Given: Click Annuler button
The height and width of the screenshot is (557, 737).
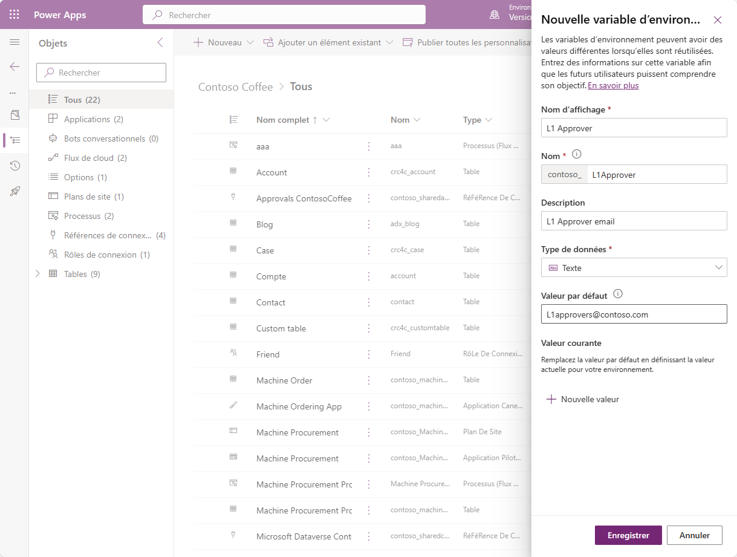Looking at the screenshot, I should [x=695, y=535].
